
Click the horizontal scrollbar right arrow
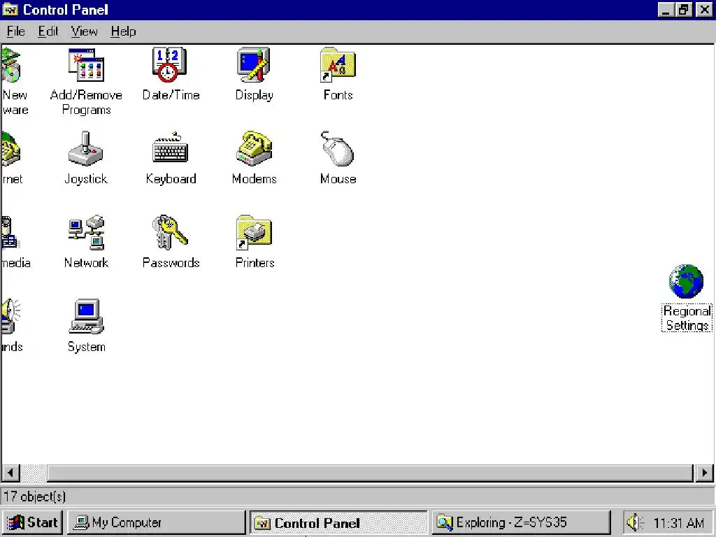tap(705, 473)
